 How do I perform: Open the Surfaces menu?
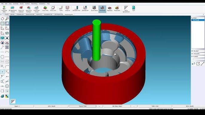27,4
